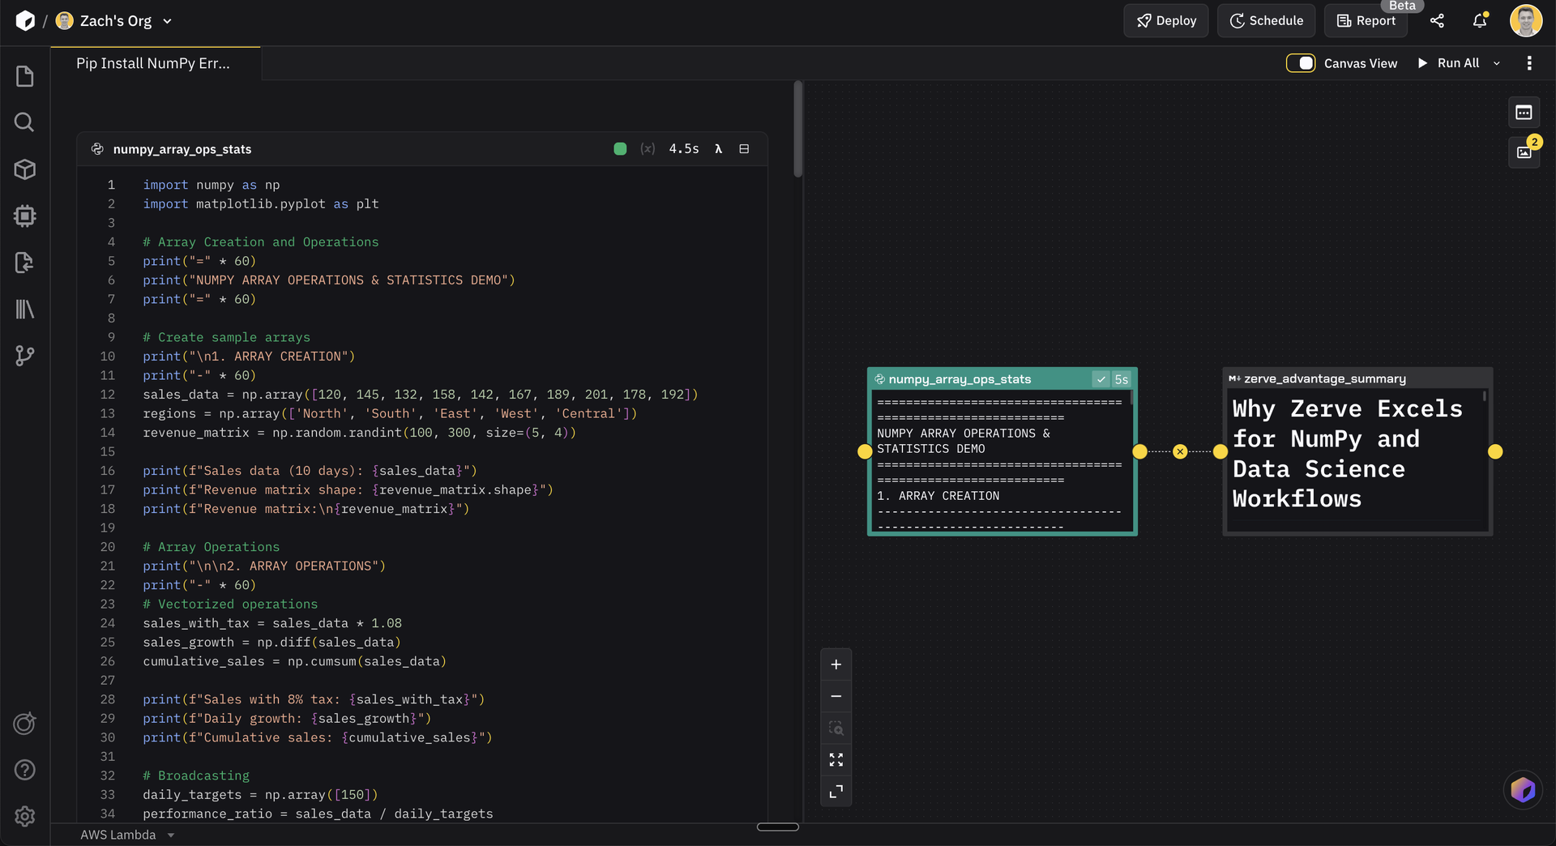Click the green status dot in block header
Screen dimensions: 1556x846
point(620,149)
